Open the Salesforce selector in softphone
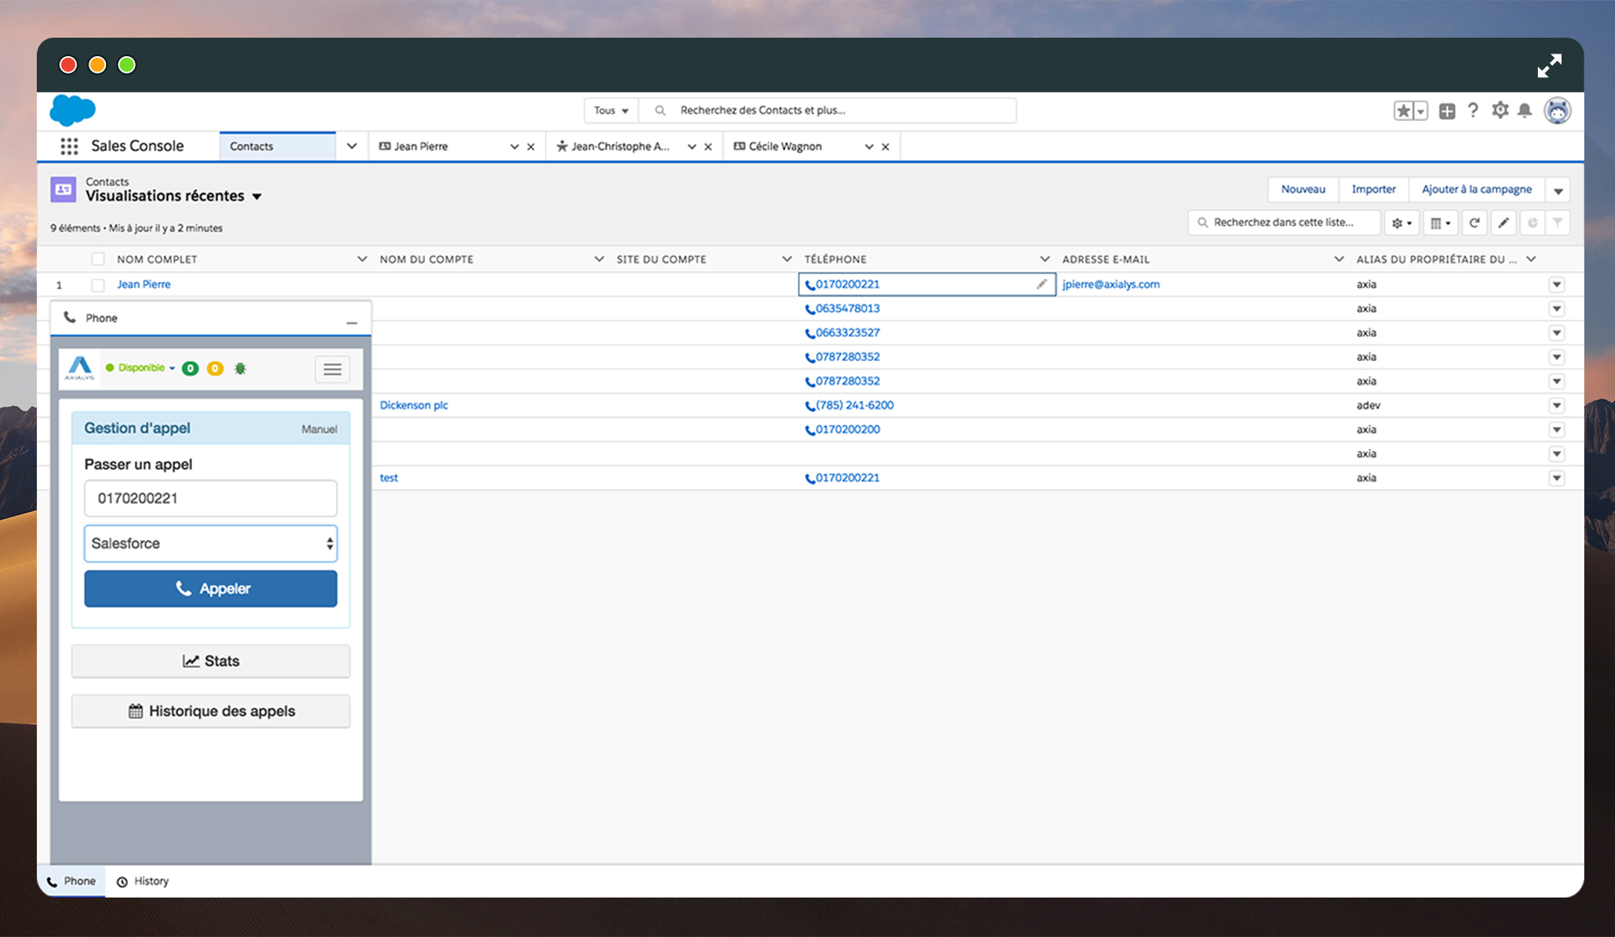This screenshot has width=1615, height=937. [210, 543]
